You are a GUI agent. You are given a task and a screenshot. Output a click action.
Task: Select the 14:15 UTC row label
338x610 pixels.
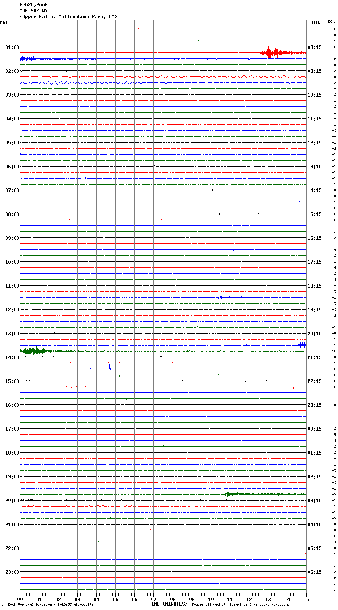click(x=315, y=190)
